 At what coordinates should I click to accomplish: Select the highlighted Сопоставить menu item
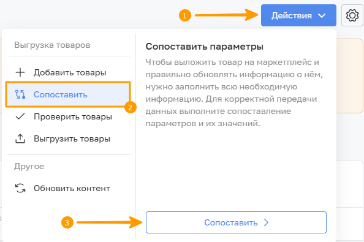point(68,94)
